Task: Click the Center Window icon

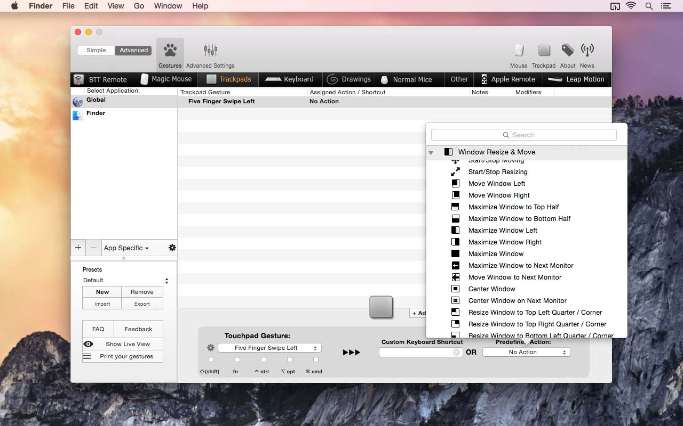Action: (456, 289)
